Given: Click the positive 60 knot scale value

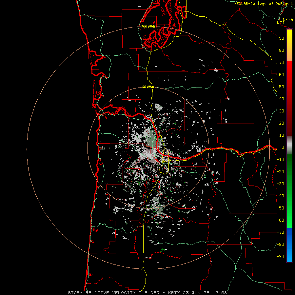Looking at the screenshot, I should click(x=282, y=75).
